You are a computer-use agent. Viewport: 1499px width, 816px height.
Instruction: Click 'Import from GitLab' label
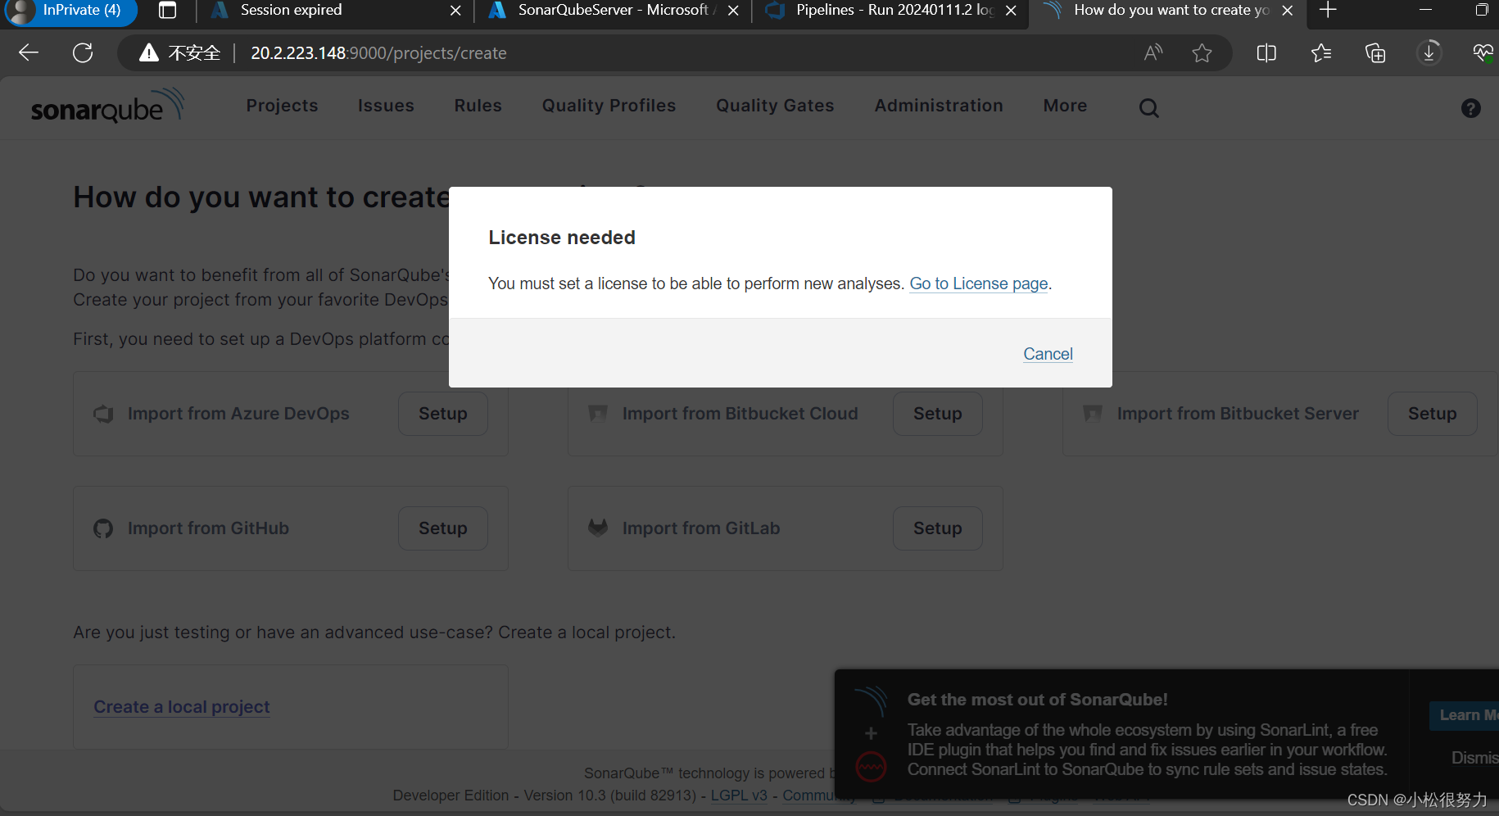pos(701,528)
